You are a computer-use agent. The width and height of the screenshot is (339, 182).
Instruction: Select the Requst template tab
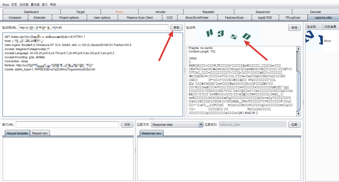(17, 133)
